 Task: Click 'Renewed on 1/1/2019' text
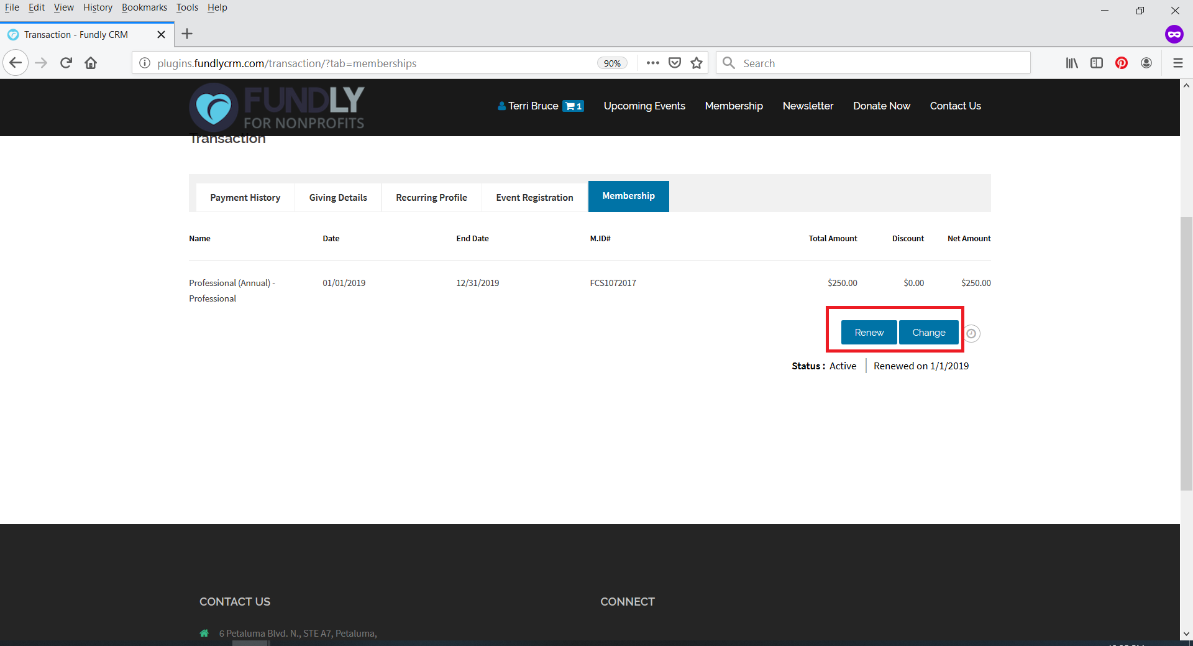pyautogui.click(x=921, y=366)
